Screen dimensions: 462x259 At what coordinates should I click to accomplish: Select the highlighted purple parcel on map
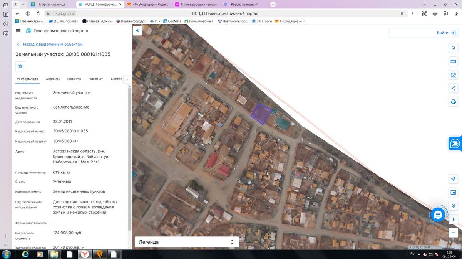point(261,114)
